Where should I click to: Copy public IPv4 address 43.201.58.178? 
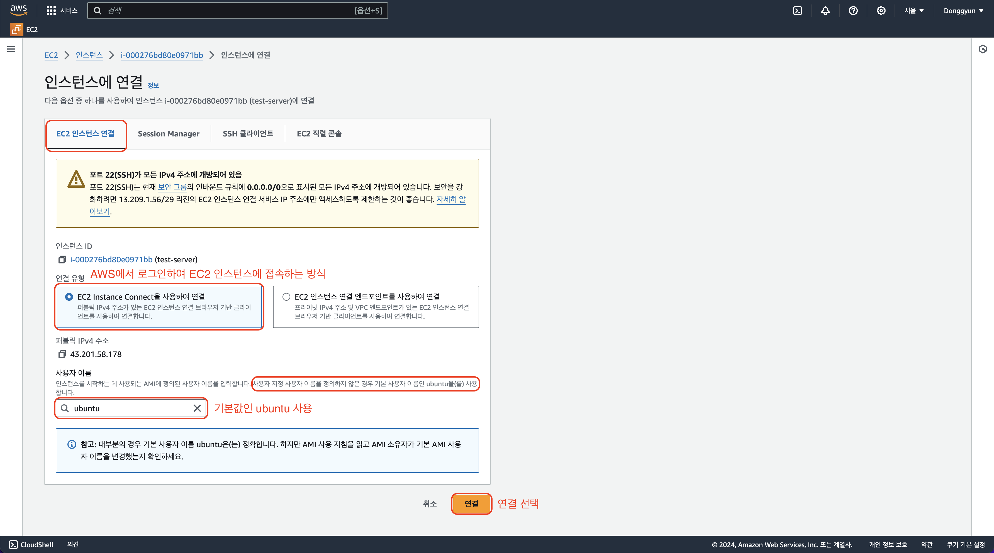tap(62, 354)
